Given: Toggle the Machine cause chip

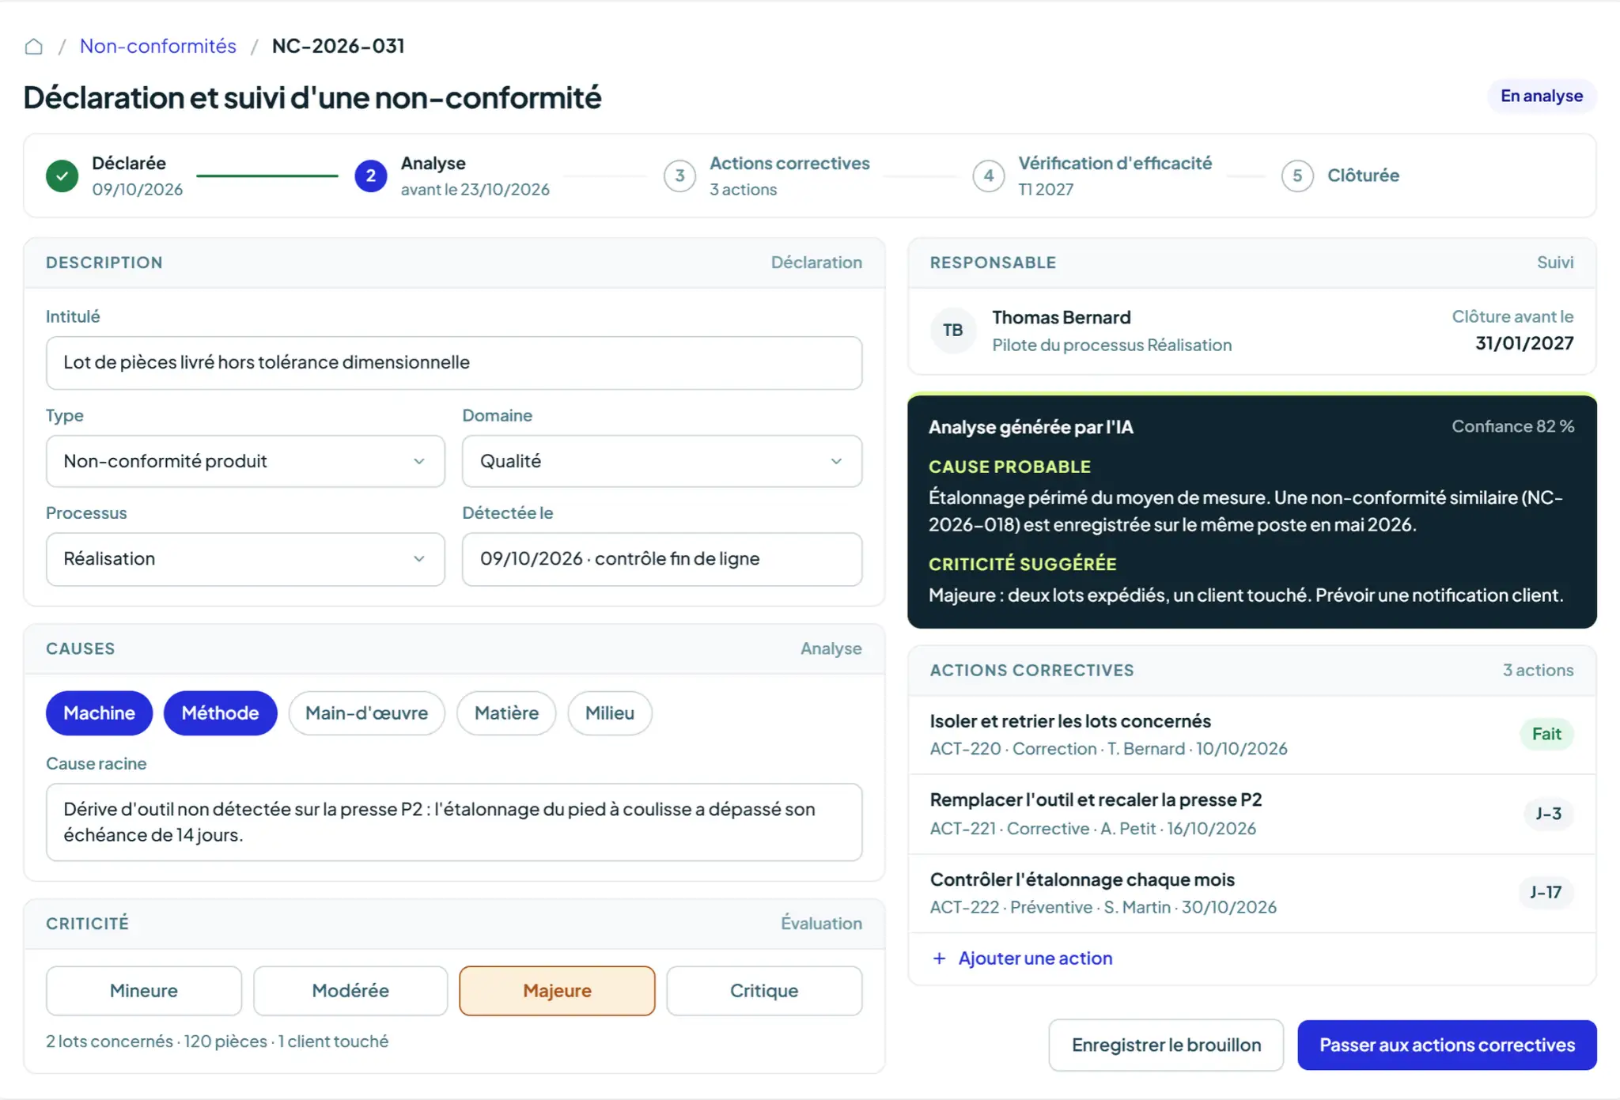Looking at the screenshot, I should (100, 713).
